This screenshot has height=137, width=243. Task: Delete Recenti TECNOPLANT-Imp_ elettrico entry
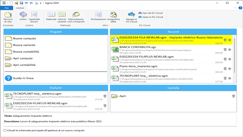[225, 78]
